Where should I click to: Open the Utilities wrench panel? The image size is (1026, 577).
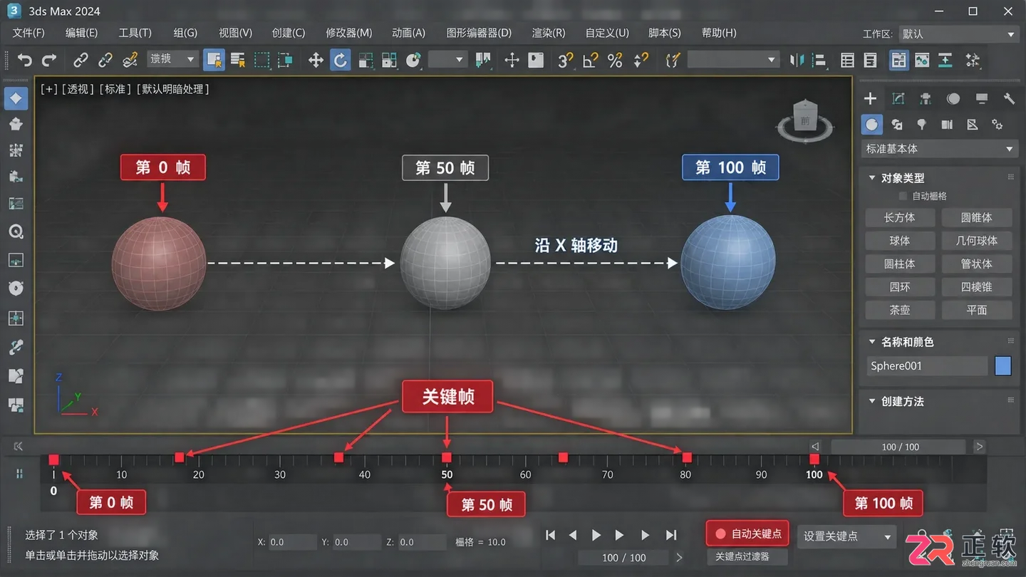[x=1009, y=98]
